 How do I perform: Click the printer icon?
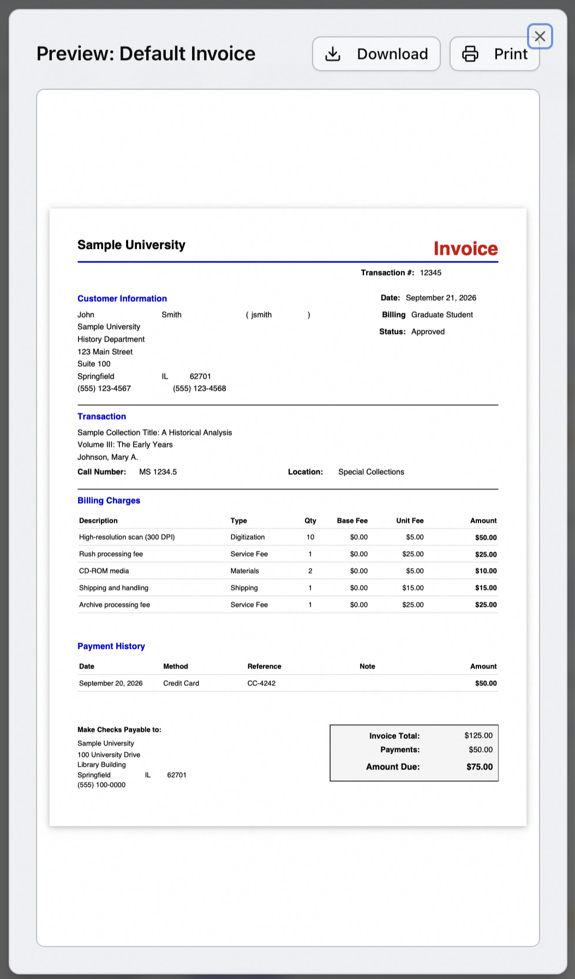point(470,54)
